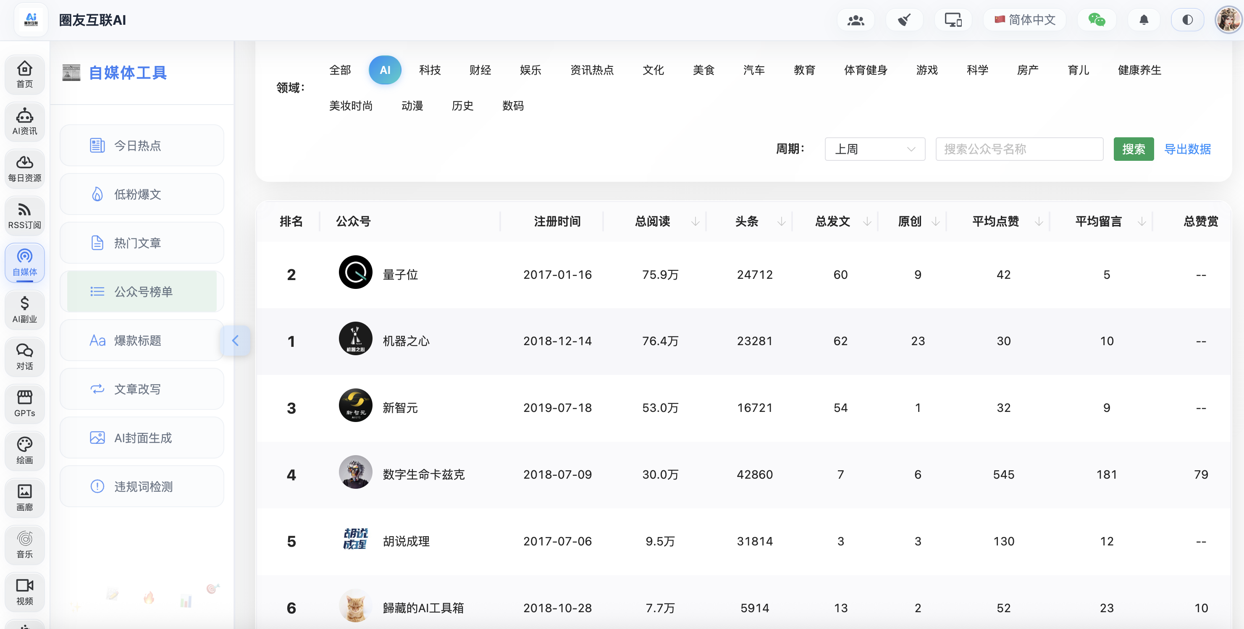Sort by 平均点赞 arrow

[1039, 222]
